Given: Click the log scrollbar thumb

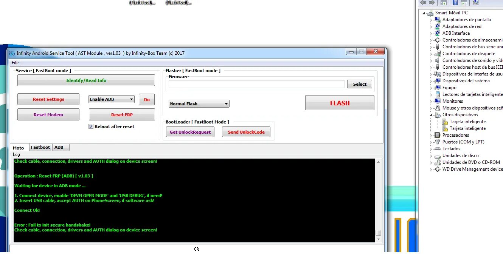Looking at the screenshot, I should click(379, 233).
